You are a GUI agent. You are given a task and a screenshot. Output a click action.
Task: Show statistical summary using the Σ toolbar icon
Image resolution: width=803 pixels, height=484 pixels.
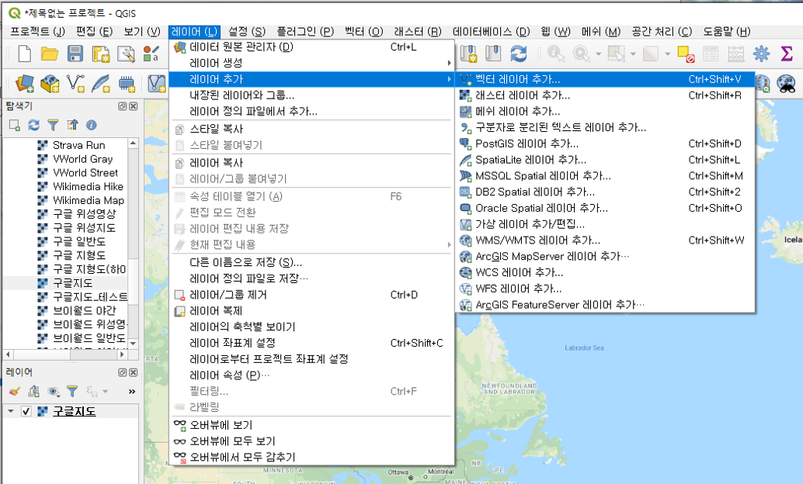pos(788,54)
